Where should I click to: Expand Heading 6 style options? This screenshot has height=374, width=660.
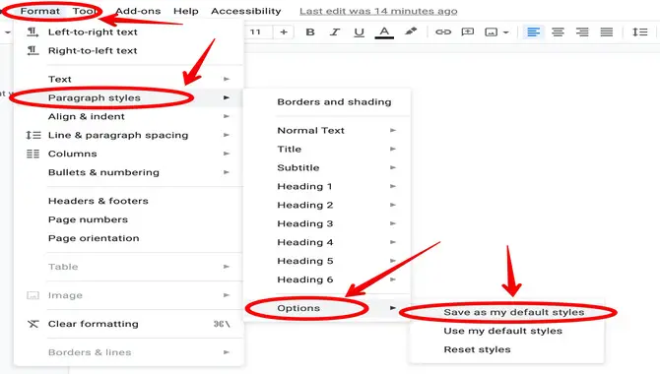click(x=327, y=280)
